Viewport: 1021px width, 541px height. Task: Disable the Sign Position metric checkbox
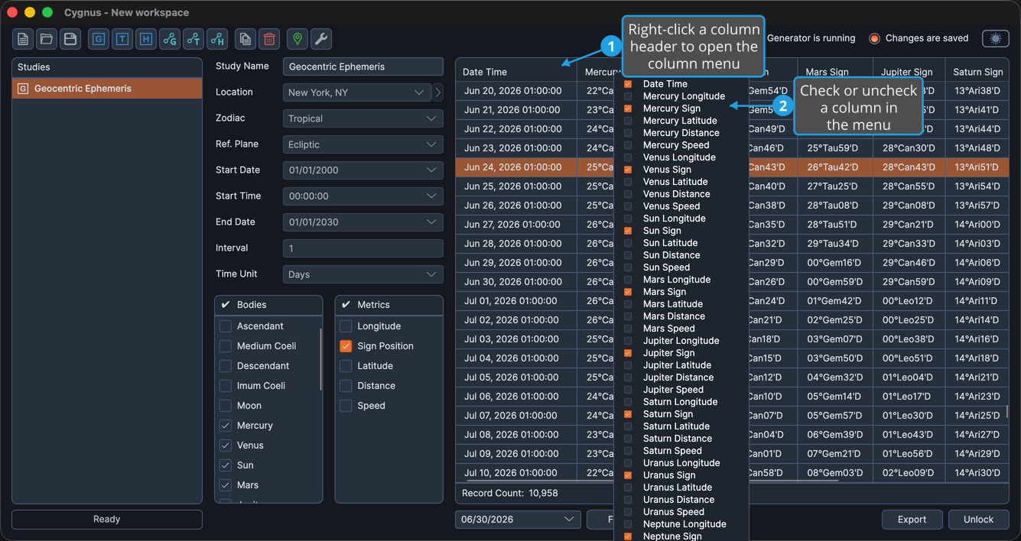coord(346,346)
